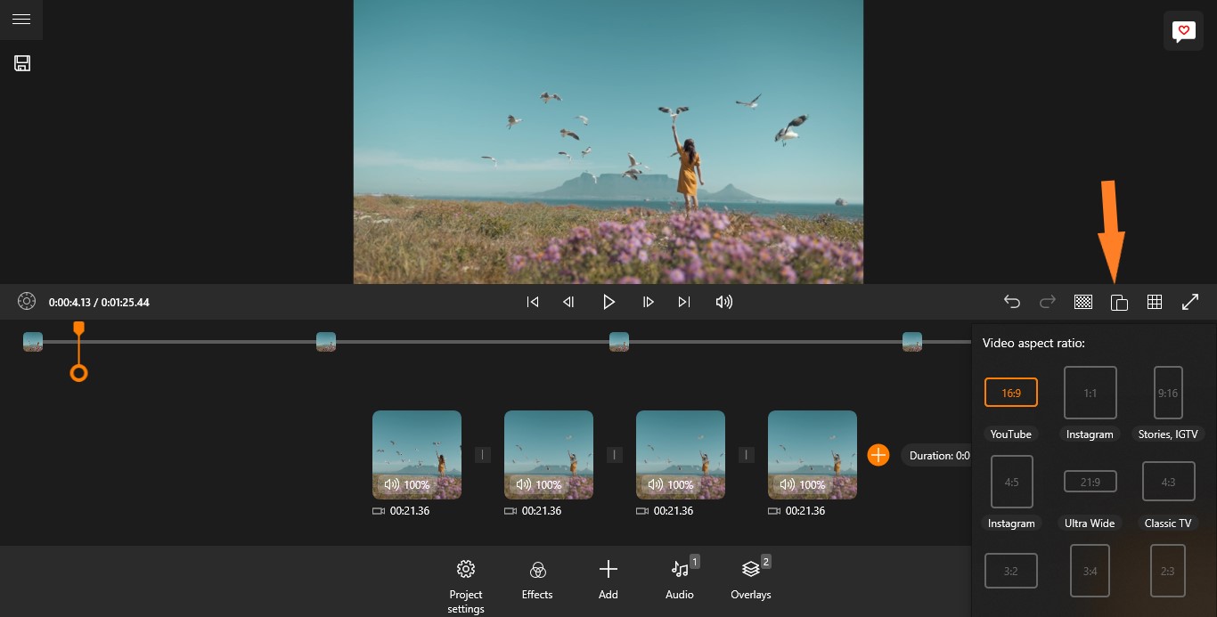Pick the 21:9 Ultra Wide ratio

[1090, 482]
